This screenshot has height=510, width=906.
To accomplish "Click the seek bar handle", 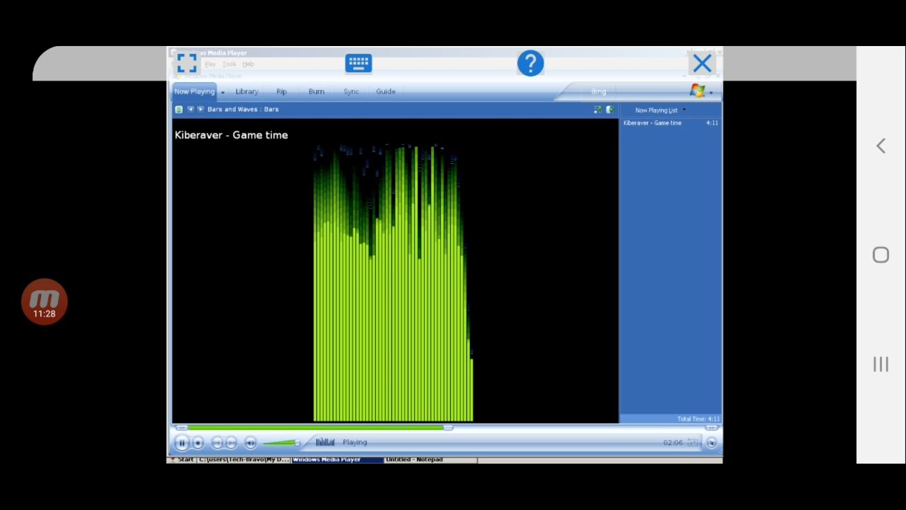I will 448,428.
